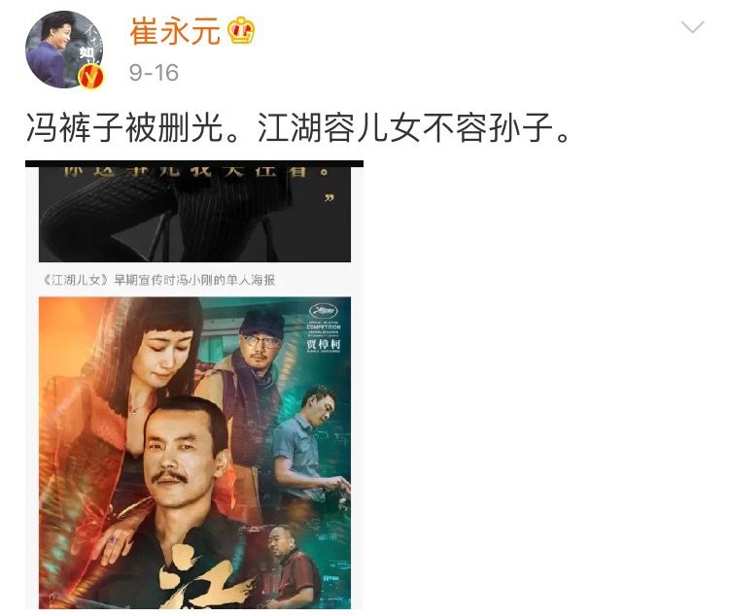Viewport: 729px width, 616px height.
Task: Click the orange verified V badge
Action: [91, 76]
